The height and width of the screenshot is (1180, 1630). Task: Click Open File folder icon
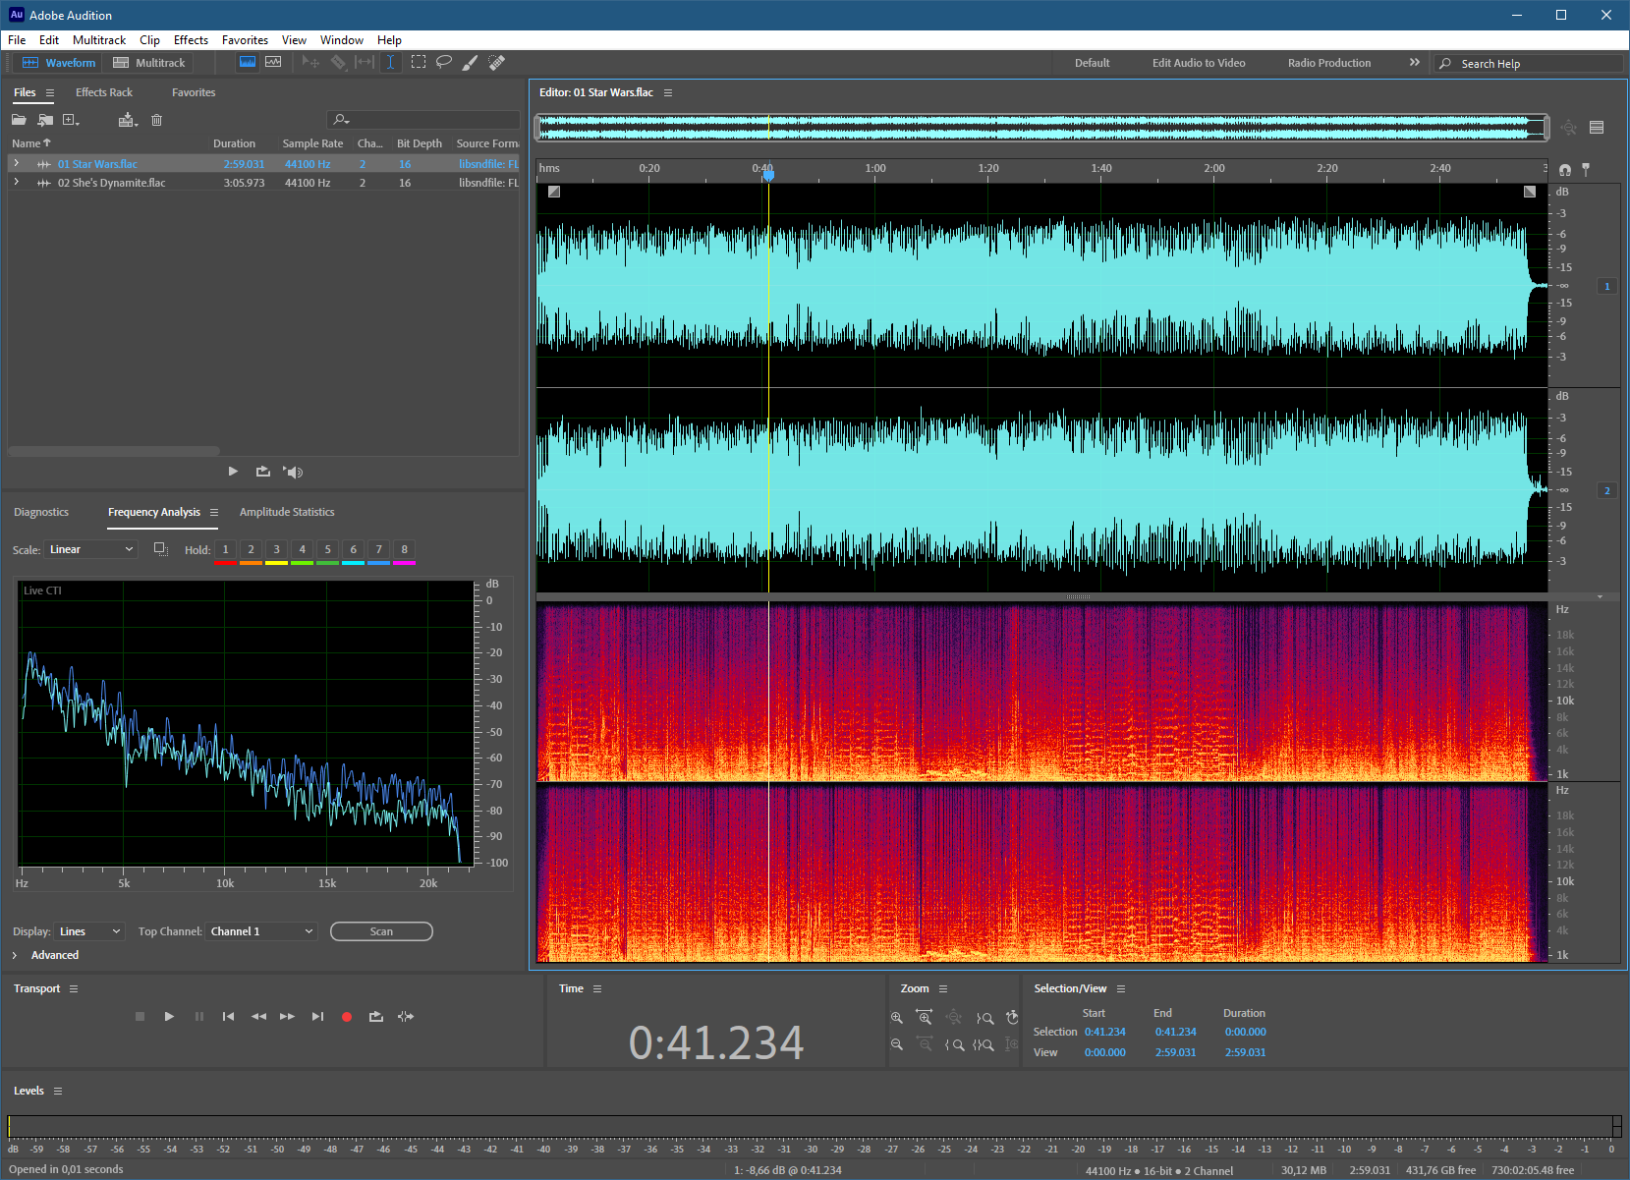tap(19, 120)
